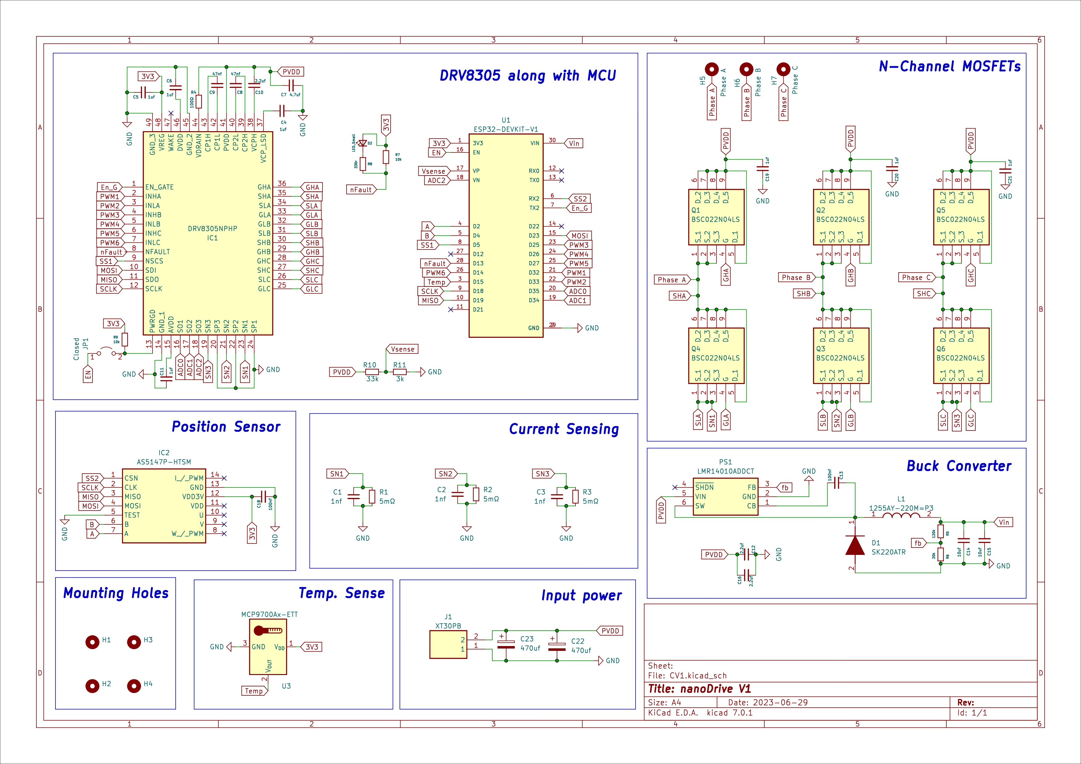
Task: Click the "KiCad E.D.A. kicad 7.0.1" text
Action: [700, 713]
